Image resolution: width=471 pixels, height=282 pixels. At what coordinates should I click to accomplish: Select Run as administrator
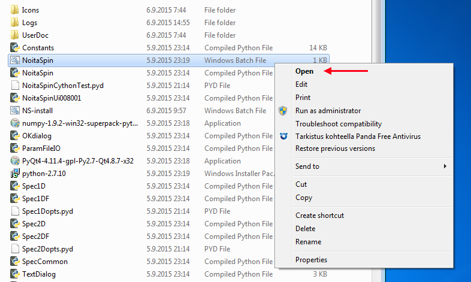pyautogui.click(x=328, y=111)
